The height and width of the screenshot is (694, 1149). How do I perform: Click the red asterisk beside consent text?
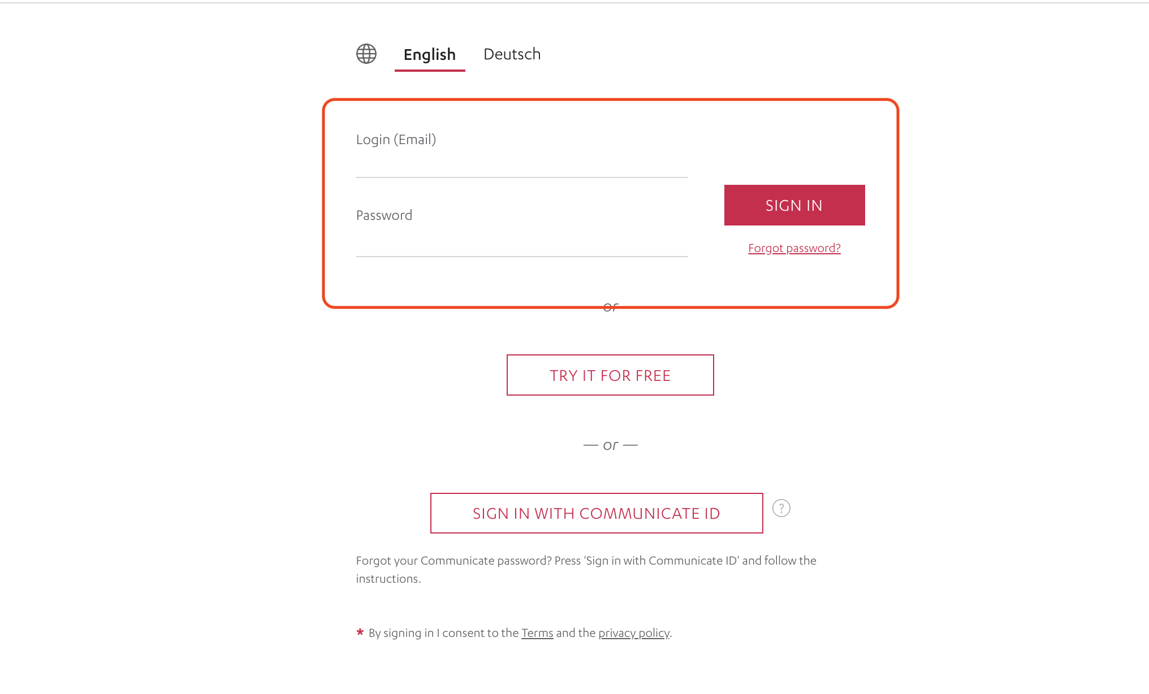(360, 632)
